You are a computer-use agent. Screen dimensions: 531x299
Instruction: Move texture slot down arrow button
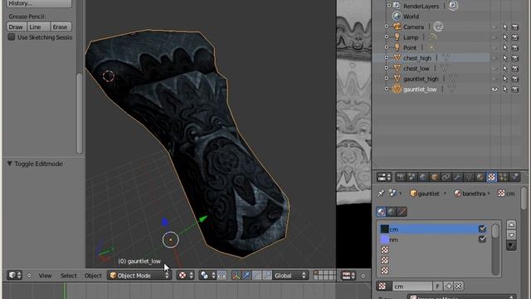point(511,234)
